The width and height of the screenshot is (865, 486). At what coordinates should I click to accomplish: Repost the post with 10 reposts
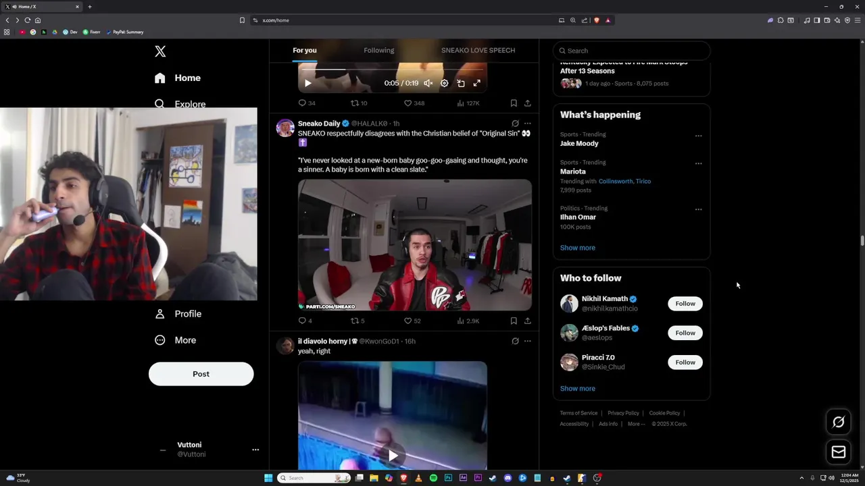[x=359, y=103]
